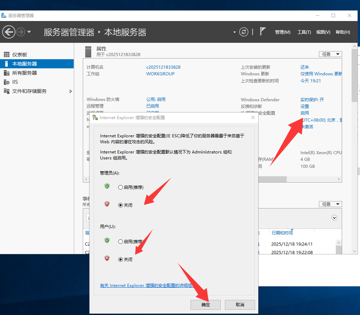Open the Dashboard (仪表板) sidebar icon

(x=6, y=55)
